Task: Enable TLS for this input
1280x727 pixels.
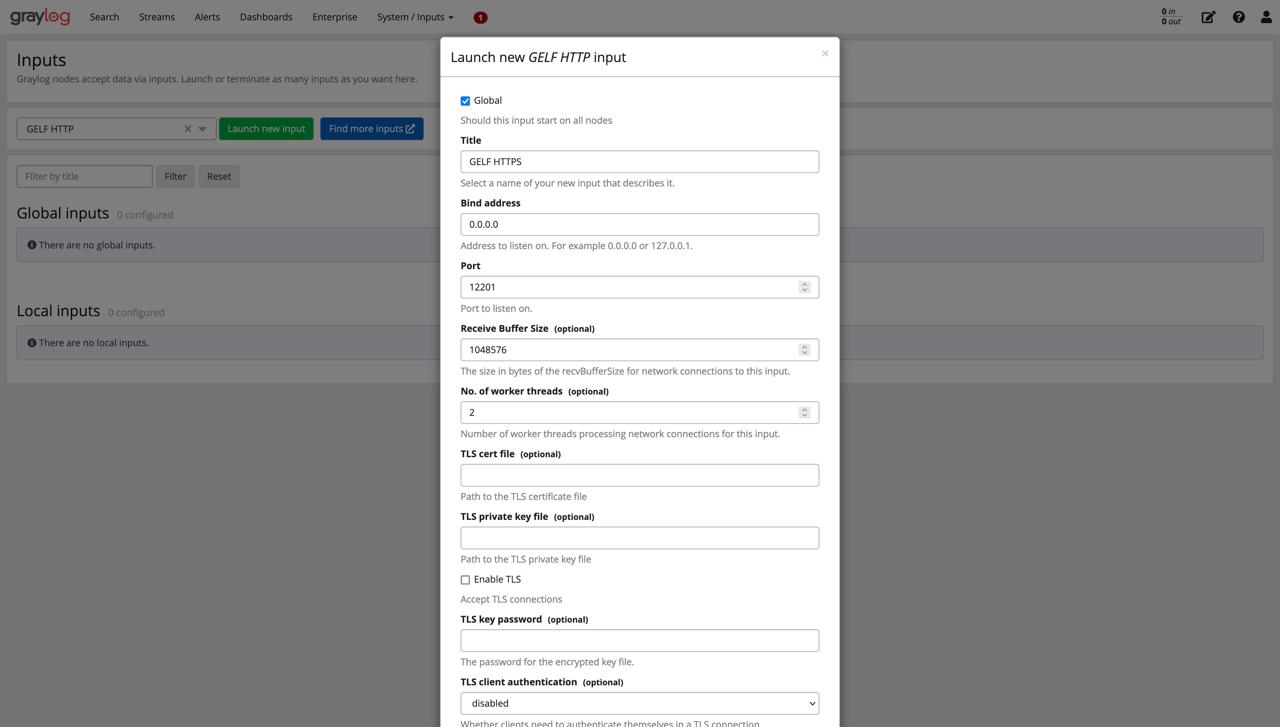Action: (x=465, y=579)
